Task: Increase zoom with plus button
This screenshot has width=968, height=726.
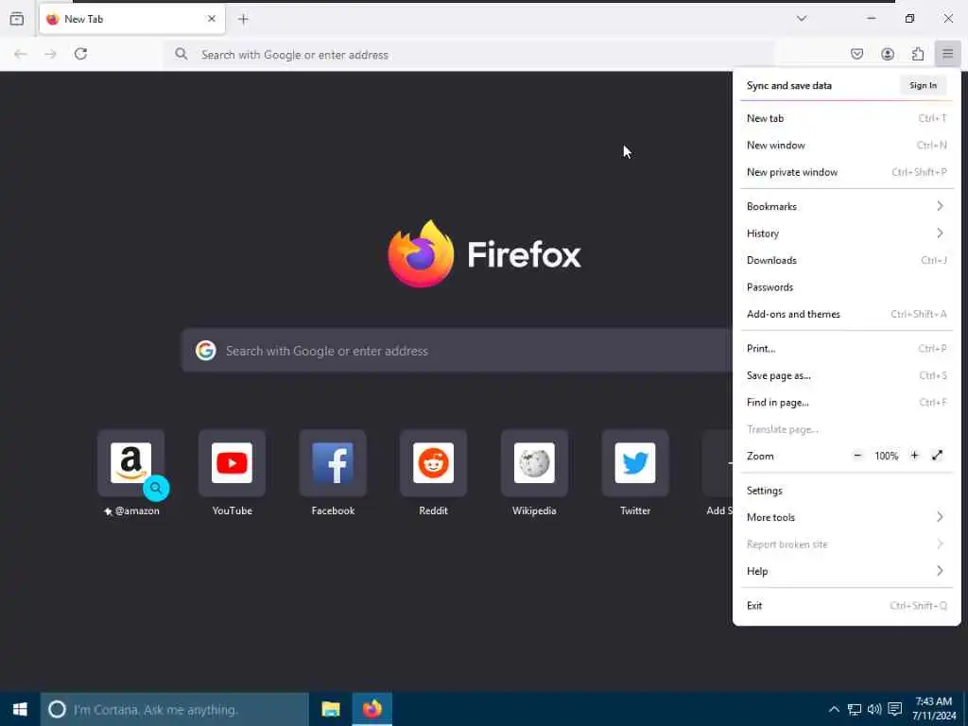Action: pos(914,456)
